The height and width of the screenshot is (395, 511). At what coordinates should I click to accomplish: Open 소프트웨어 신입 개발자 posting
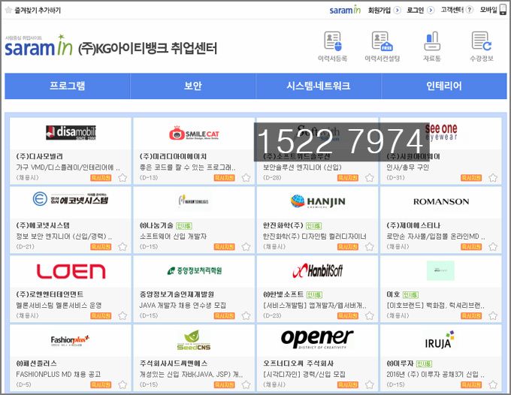coord(173,237)
